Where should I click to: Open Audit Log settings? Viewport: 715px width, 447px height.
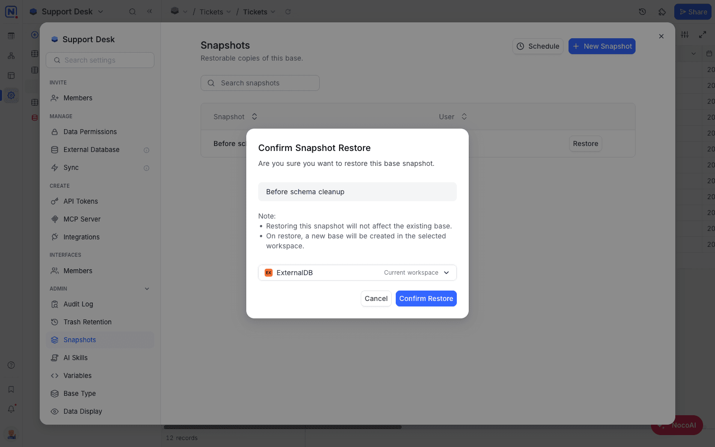click(100, 304)
